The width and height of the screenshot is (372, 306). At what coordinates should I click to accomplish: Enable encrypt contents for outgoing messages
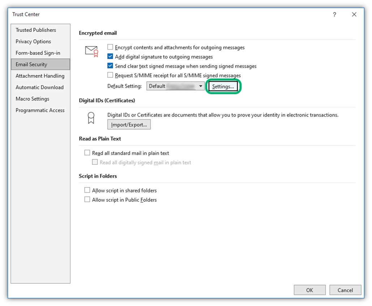pos(110,47)
